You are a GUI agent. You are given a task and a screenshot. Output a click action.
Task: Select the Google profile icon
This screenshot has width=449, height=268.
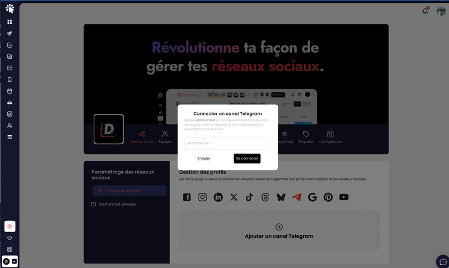click(313, 197)
